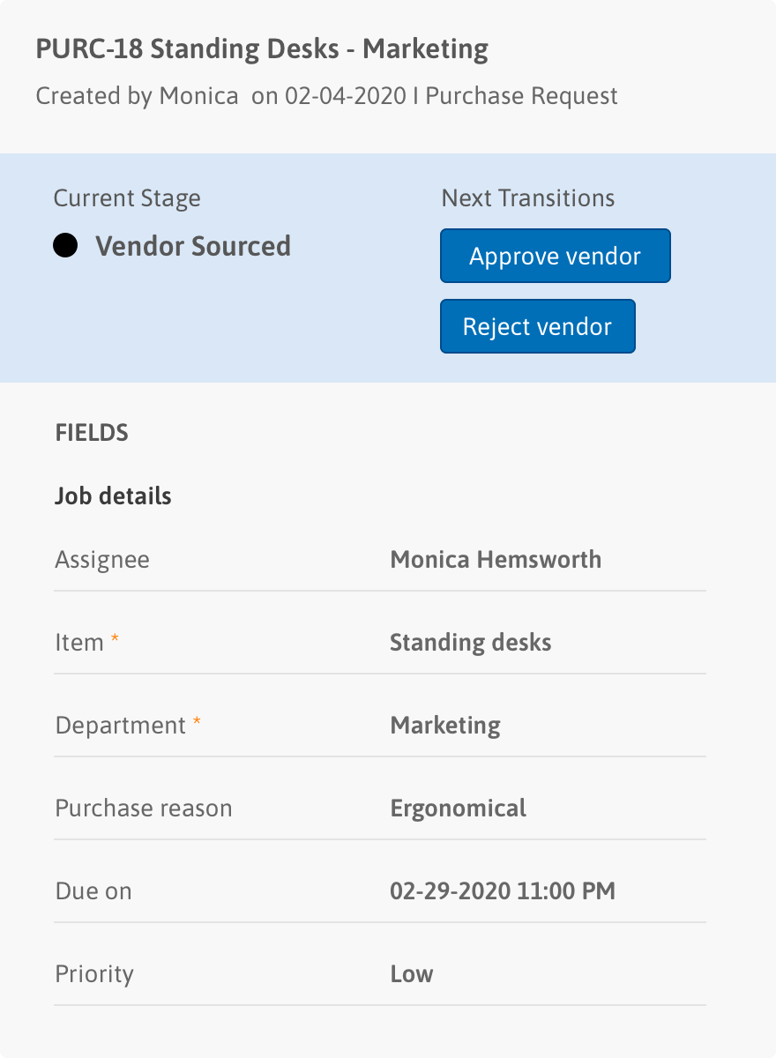Click the Ergonomical purchase reason value

click(x=459, y=808)
